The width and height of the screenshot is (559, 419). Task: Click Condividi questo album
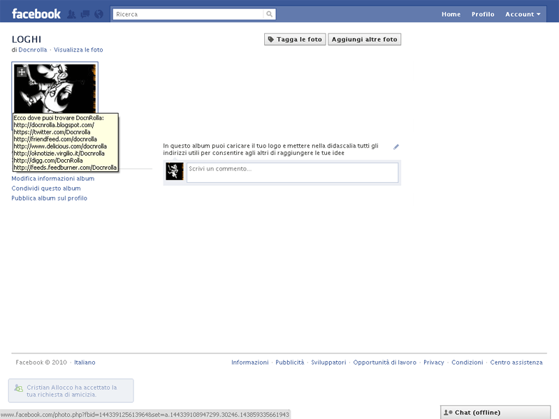point(46,189)
